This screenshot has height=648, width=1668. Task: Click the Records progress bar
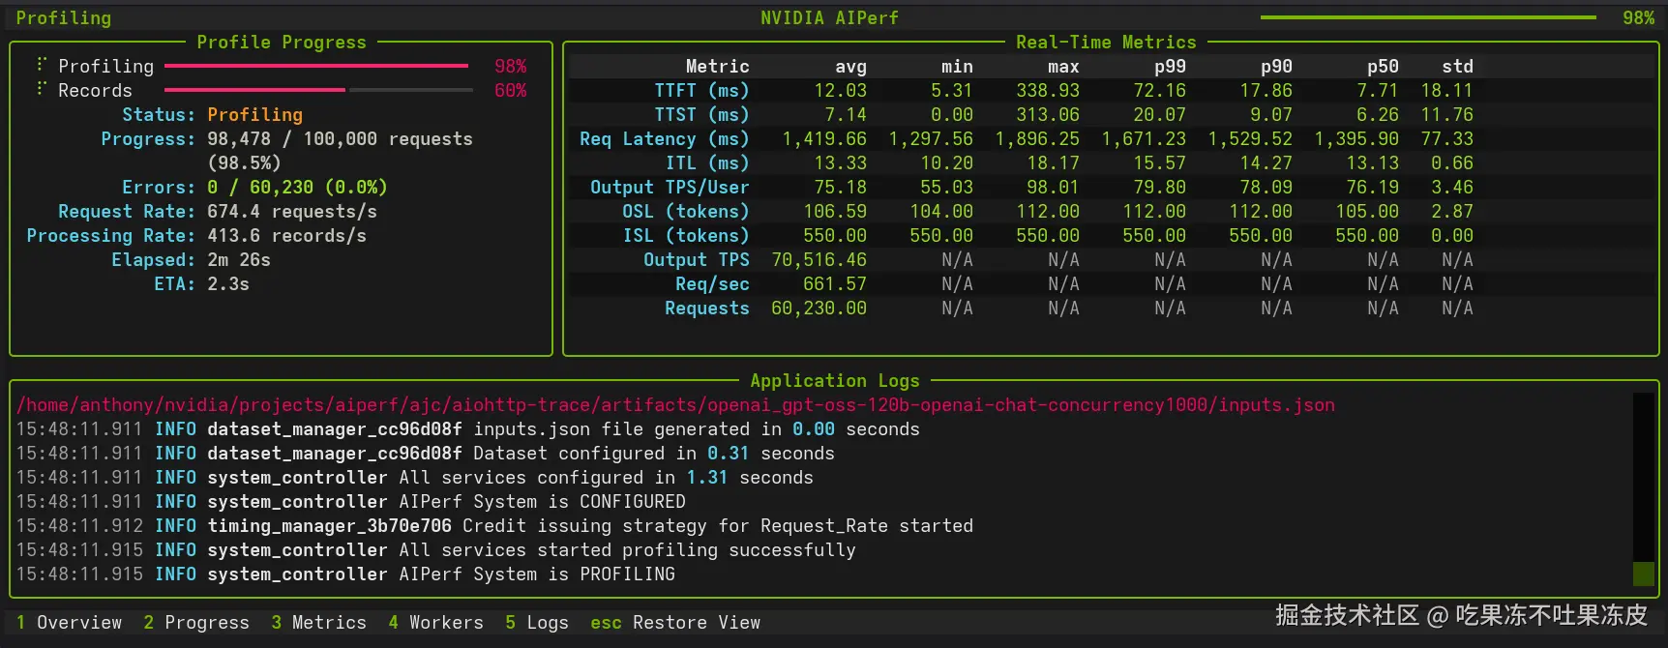[x=318, y=90]
